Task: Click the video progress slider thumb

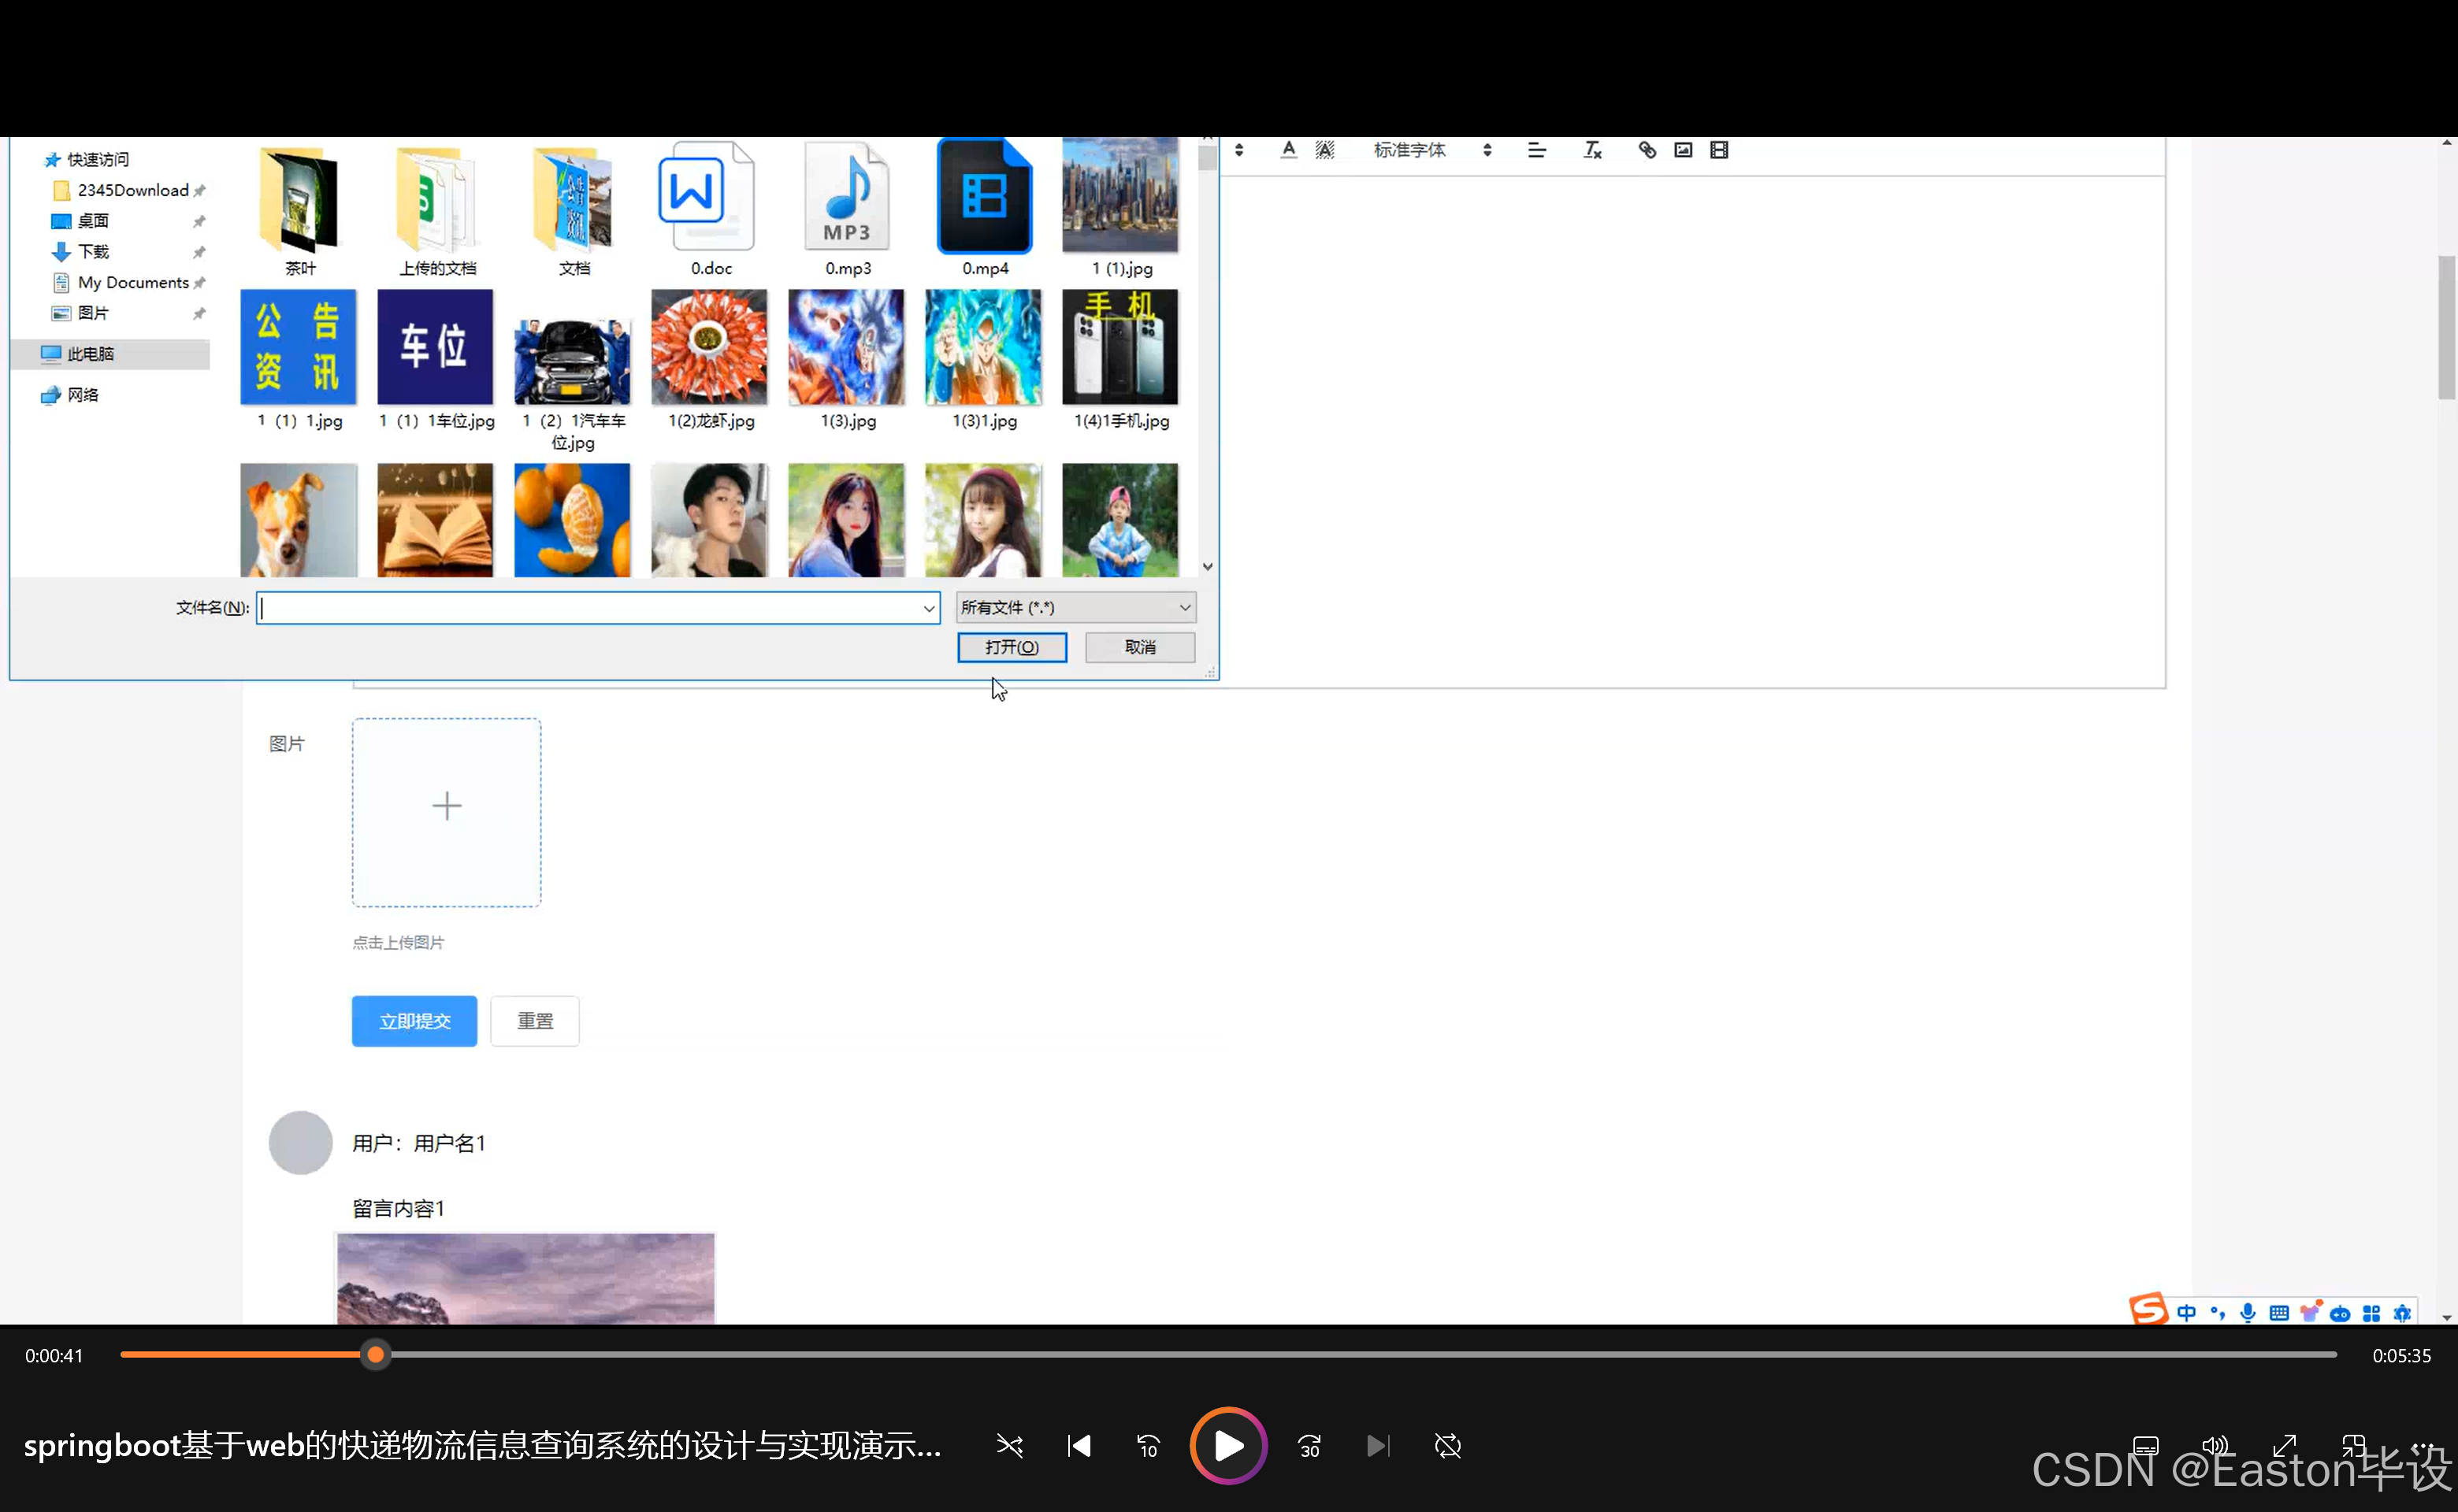Action: pyautogui.click(x=375, y=1355)
